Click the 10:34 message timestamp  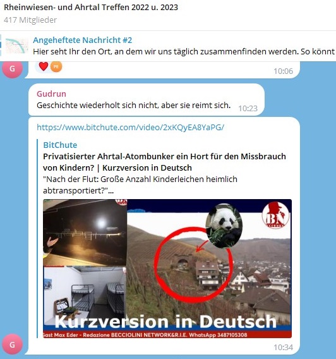coord(283,348)
